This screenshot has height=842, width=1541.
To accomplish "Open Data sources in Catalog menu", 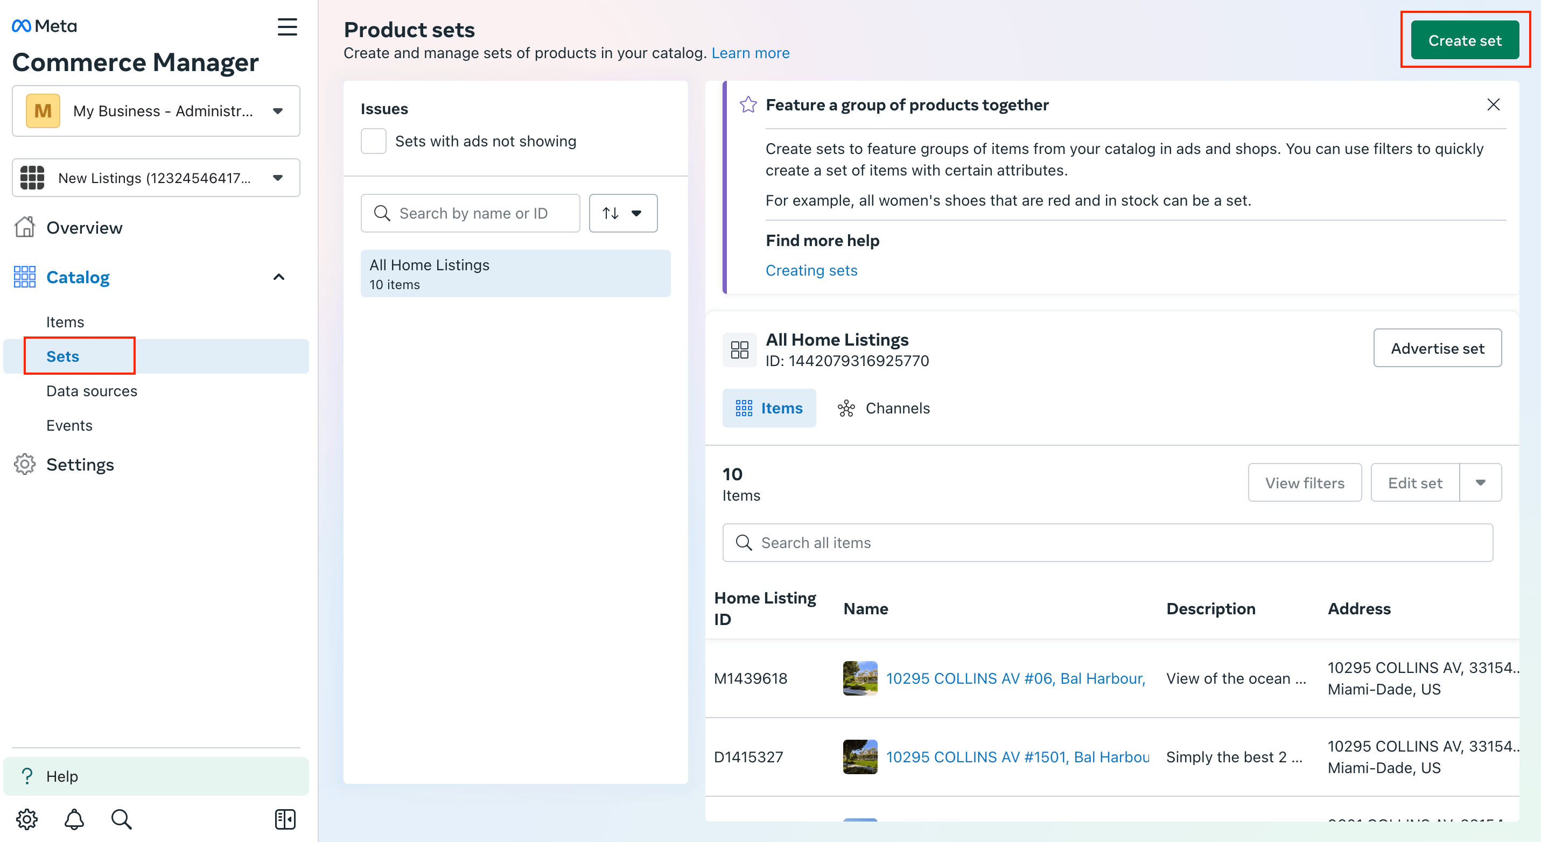I will coord(92,390).
